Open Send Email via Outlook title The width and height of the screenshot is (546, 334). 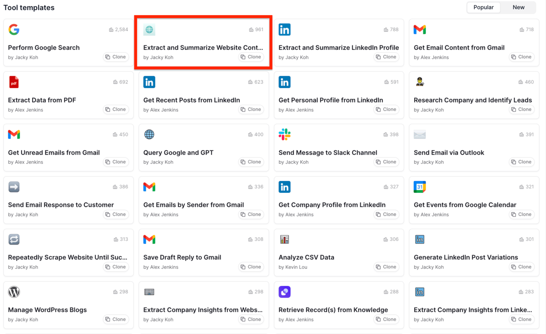tap(449, 153)
